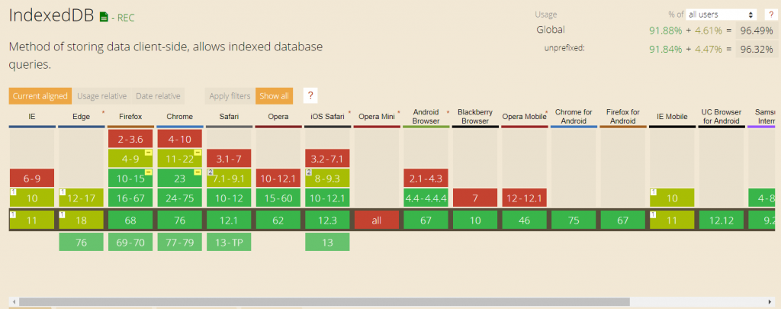Click the Edge browser column header

[81, 117]
